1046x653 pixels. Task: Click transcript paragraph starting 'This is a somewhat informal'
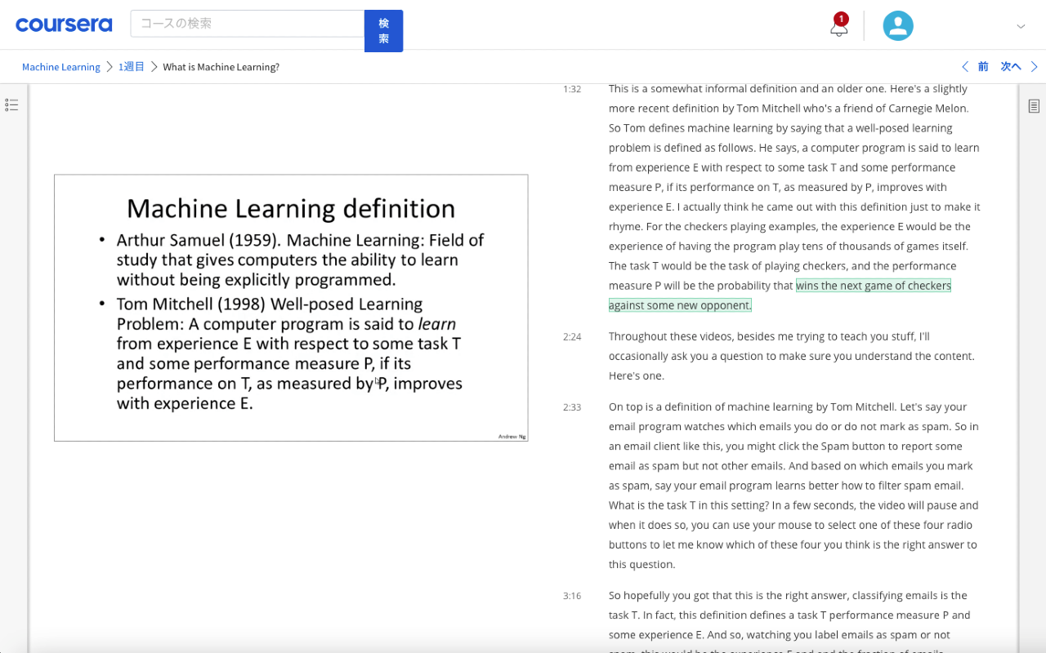pyautogui.click(x=794, y=197)
